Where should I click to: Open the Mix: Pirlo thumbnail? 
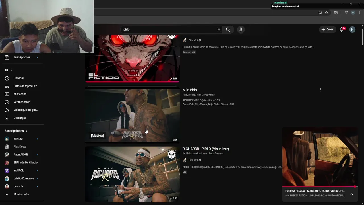tap(132, 115)
